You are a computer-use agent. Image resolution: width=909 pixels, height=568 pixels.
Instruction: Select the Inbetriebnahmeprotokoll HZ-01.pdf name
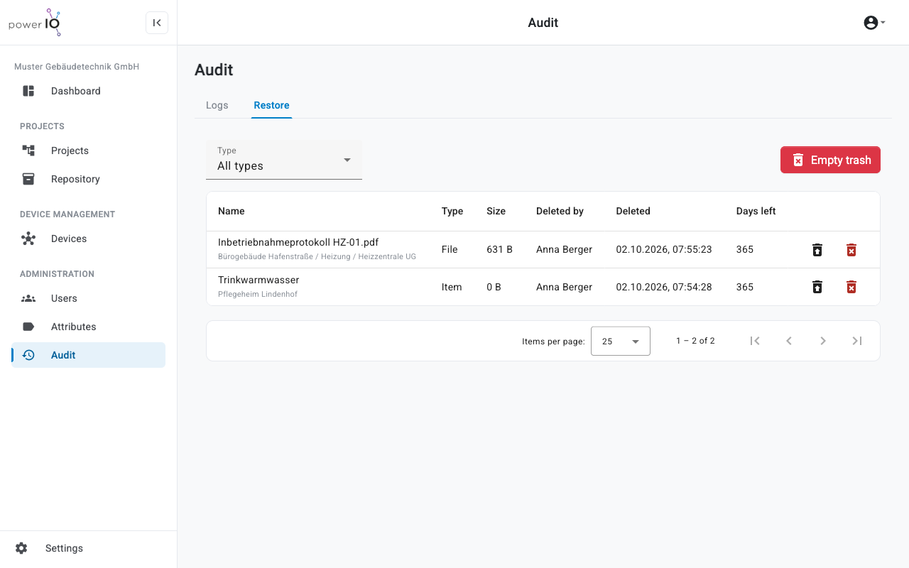pos(298,242)
